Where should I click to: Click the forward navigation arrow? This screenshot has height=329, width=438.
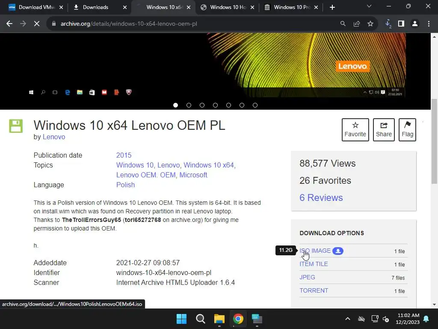23,24
